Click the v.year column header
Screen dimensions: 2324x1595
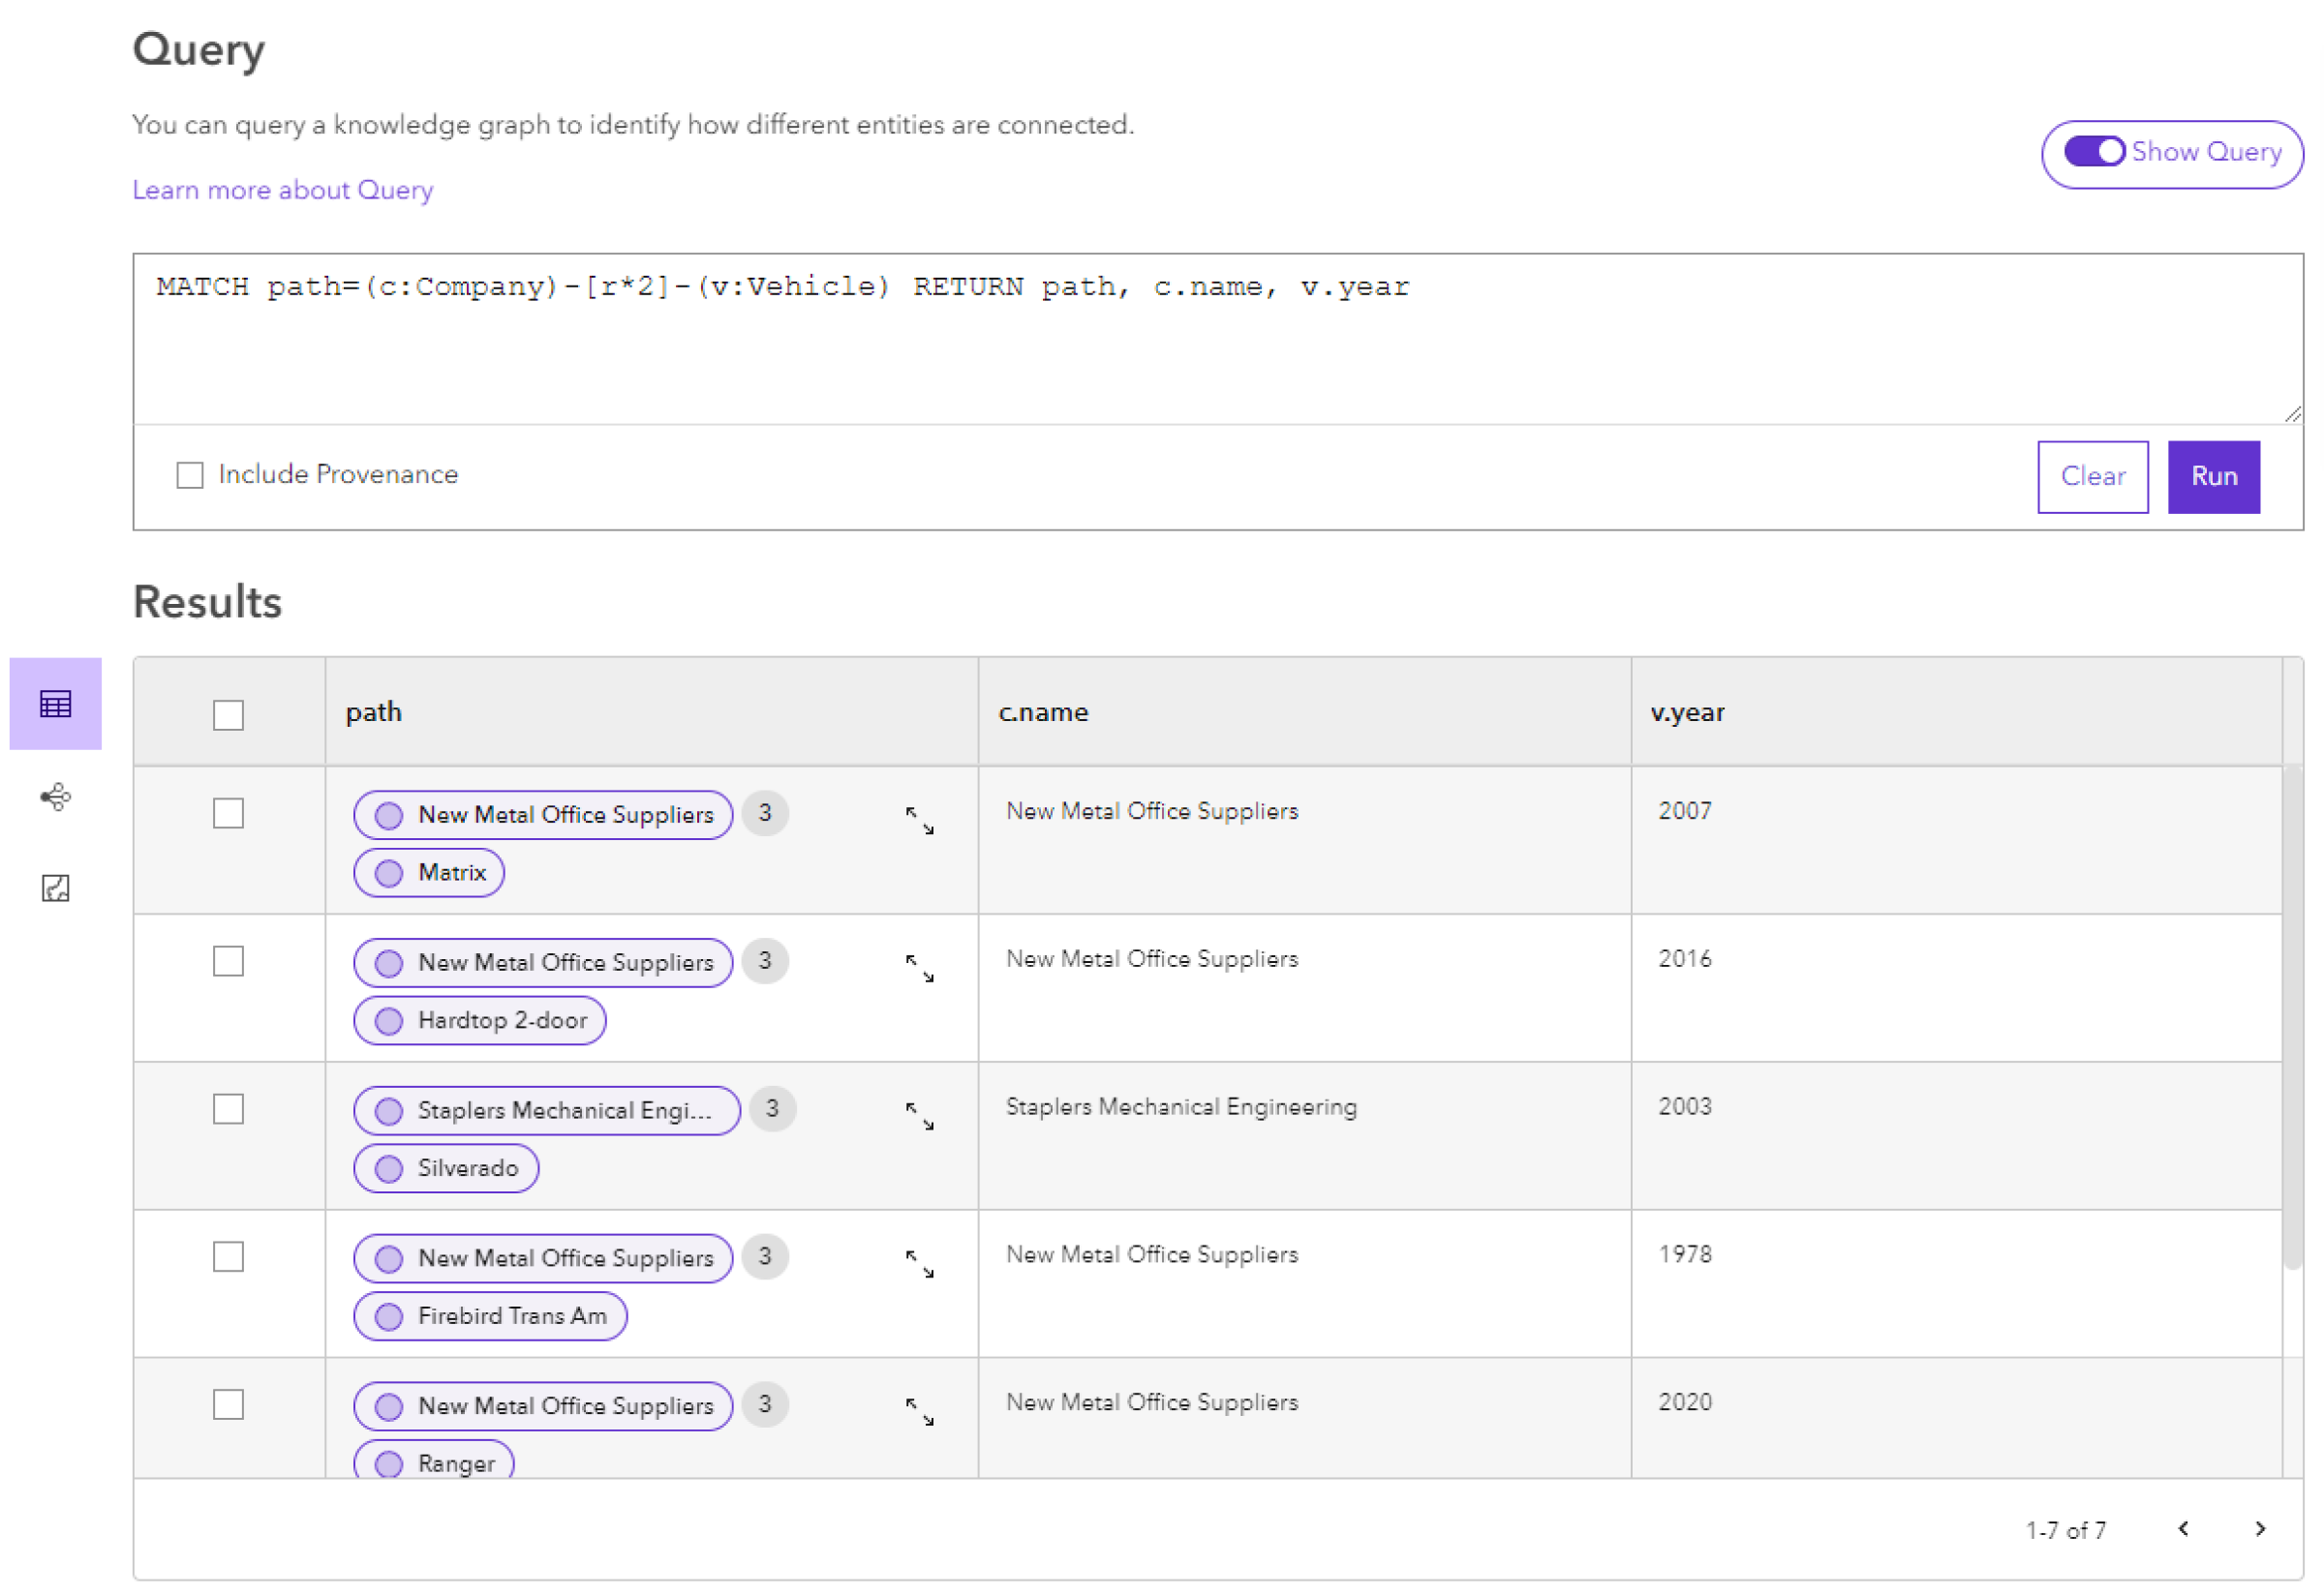pyautogui.click(x=1688, y=712)
